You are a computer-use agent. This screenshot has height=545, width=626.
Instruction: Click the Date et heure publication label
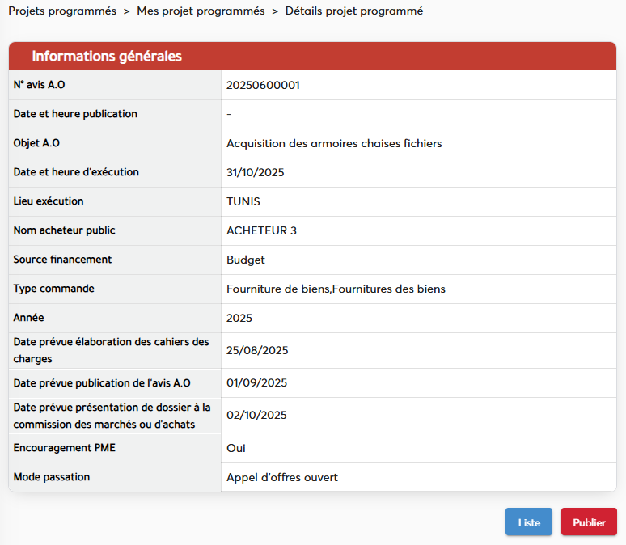coord(75,114)
